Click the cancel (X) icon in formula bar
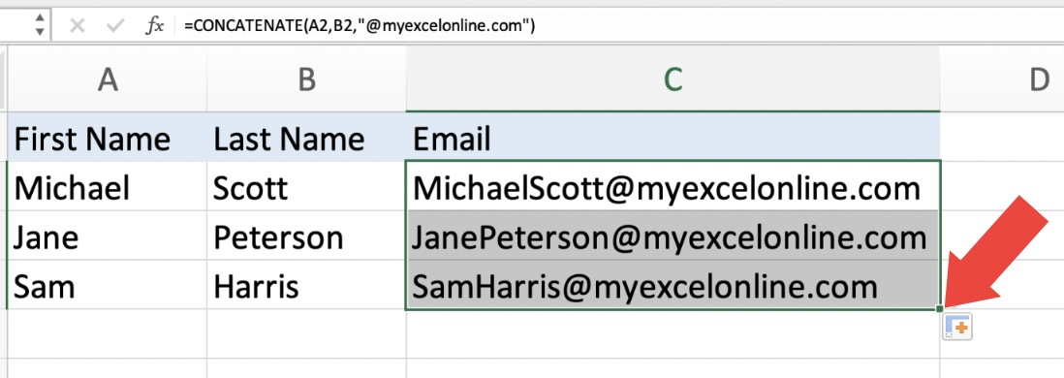The height and width of the screenshot is (378, 1064). tap(78, 26)
